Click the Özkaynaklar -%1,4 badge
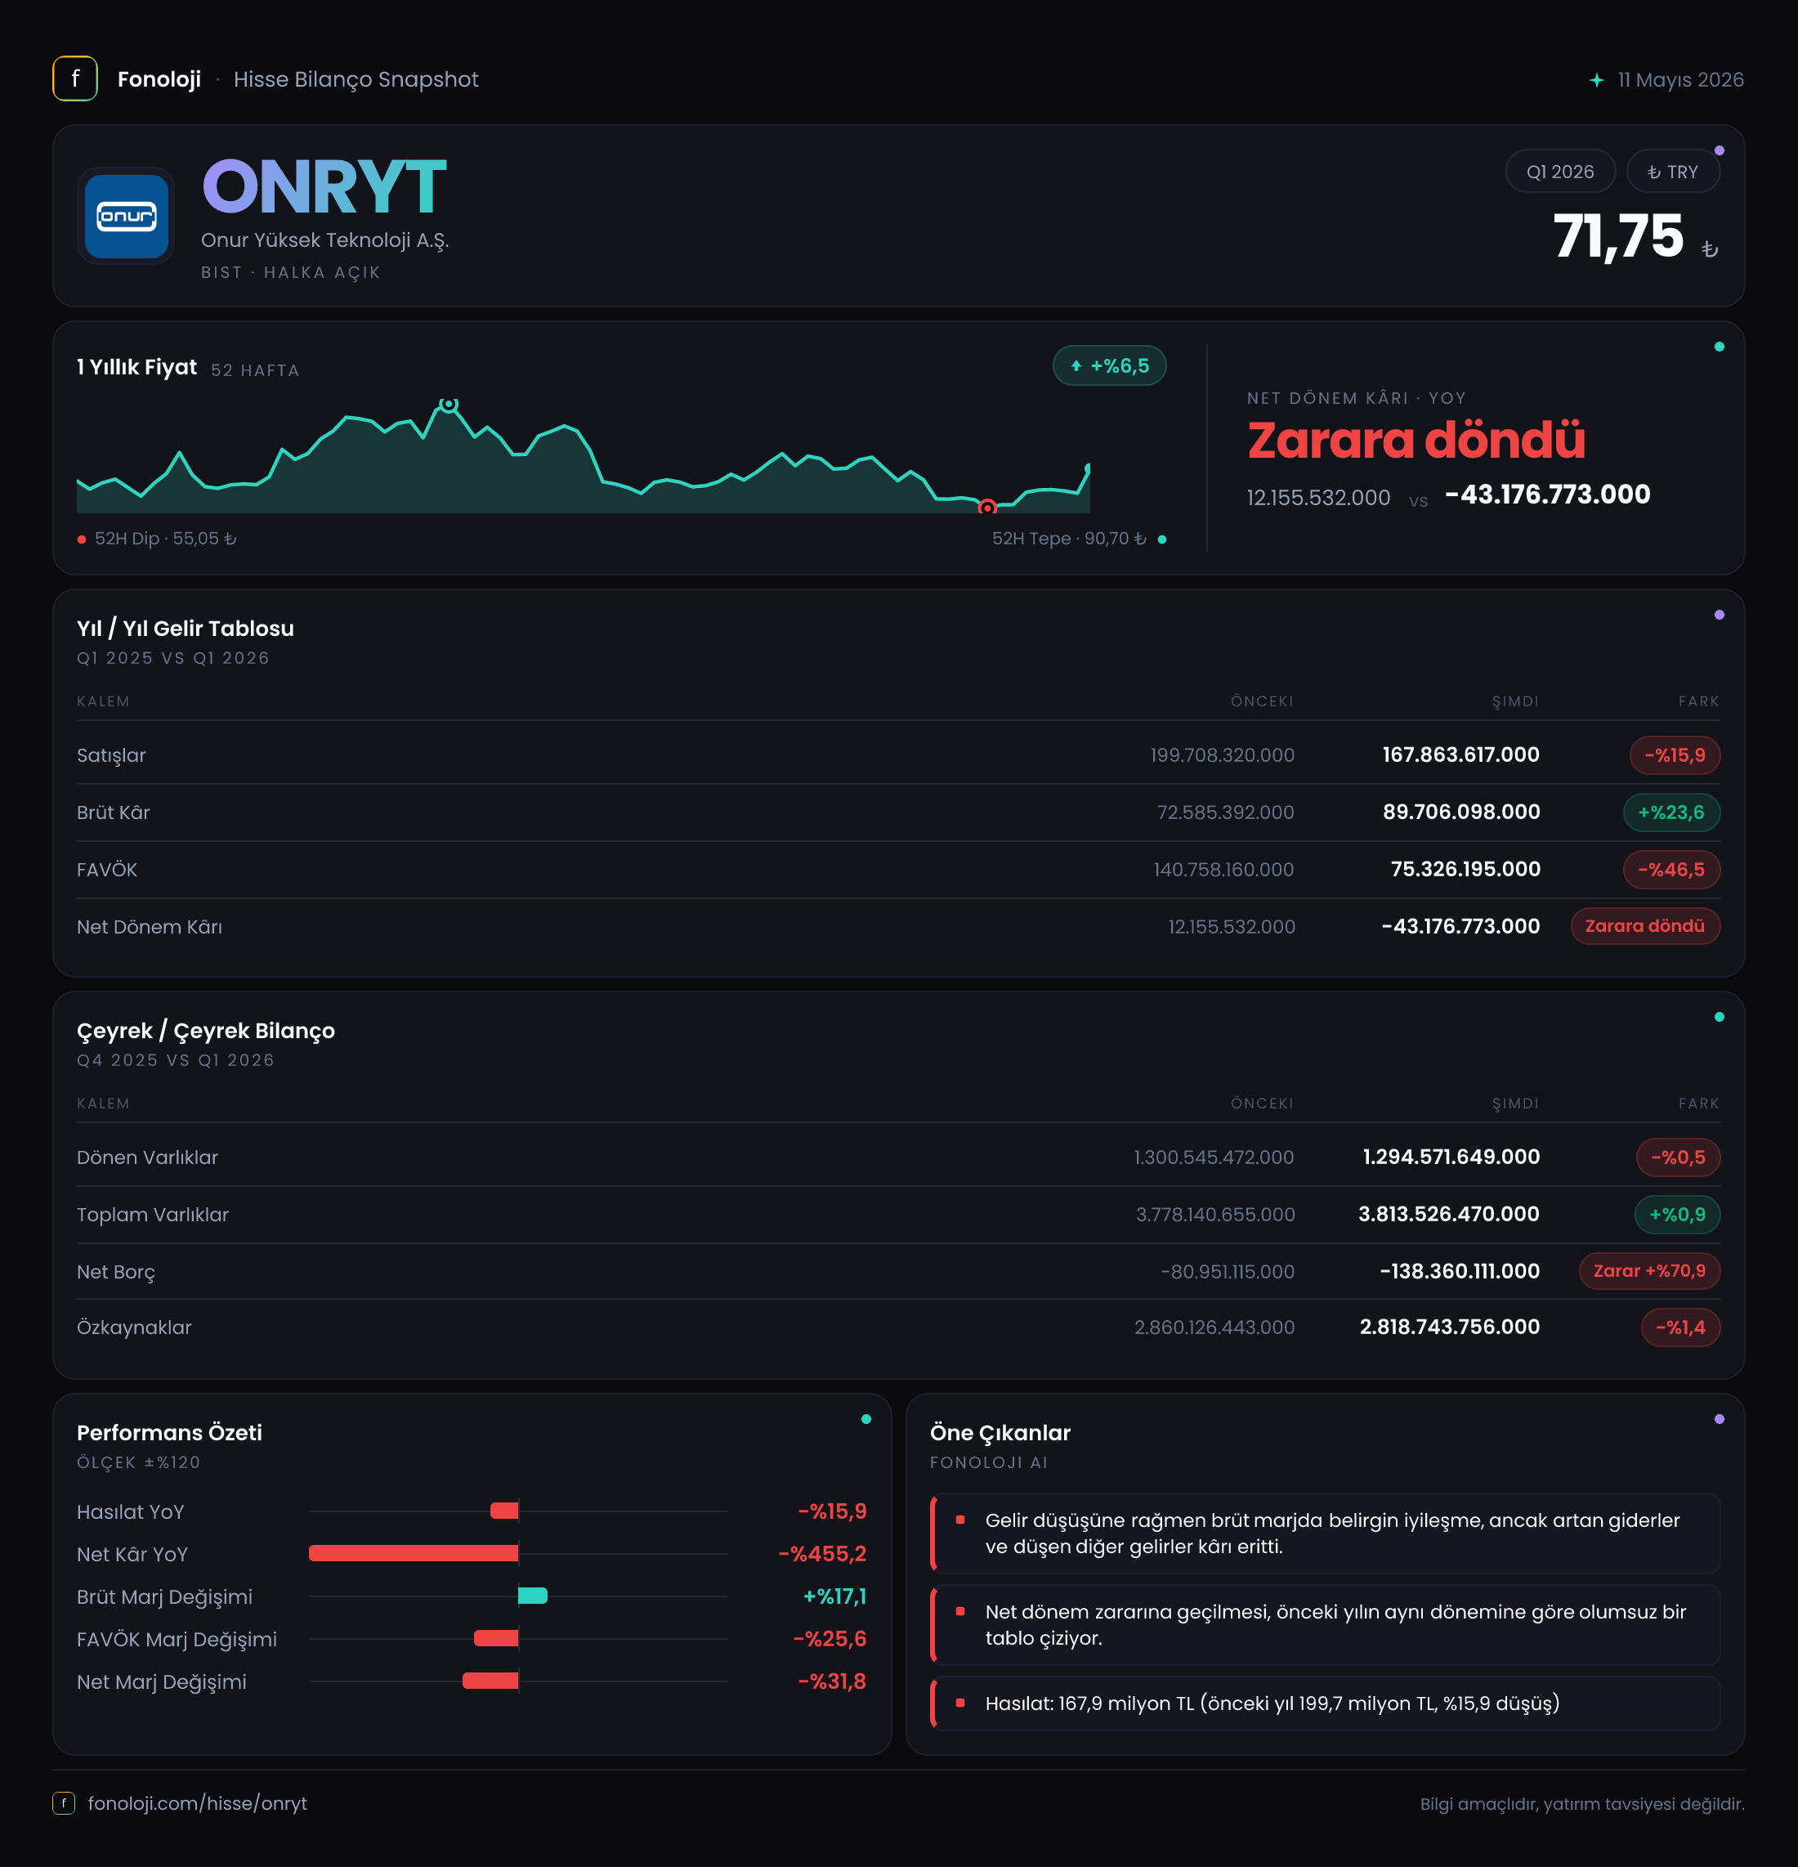The image size is (1798, 1867). (x=1680, y=1327)
